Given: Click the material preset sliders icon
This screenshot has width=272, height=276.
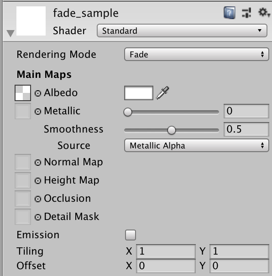Looking at the screenshot, I should click(x=246, y=13).
